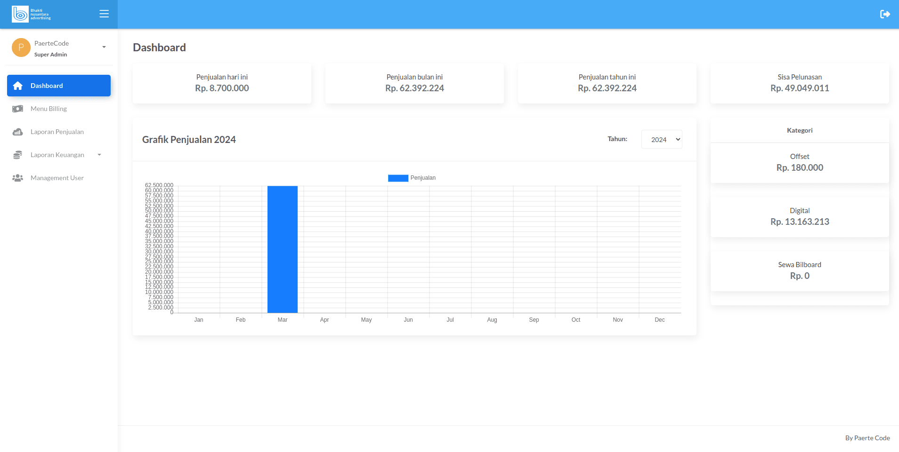Click the hamburger menu icon
Screen dimensions: 899x452
tap(104, 14)
